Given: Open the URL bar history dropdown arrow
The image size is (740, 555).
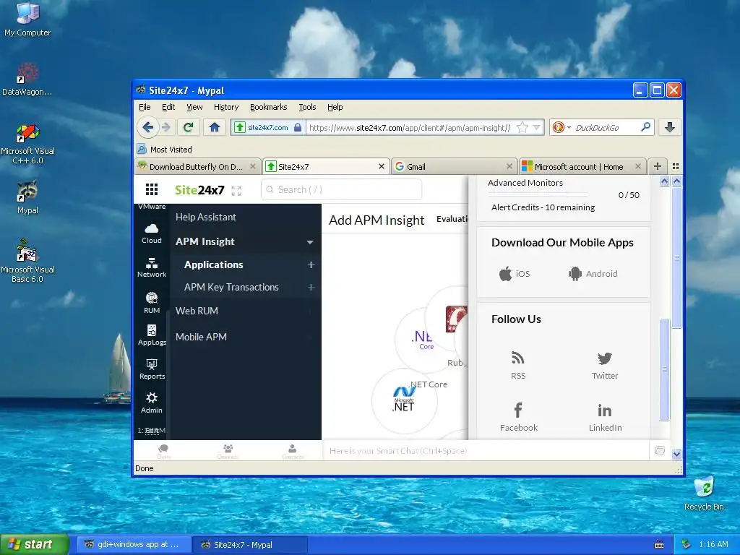Looking at the screenshot, I should 537,127.
